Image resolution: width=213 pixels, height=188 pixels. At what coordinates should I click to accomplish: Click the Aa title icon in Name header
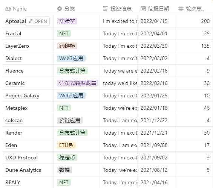point(8,9)
